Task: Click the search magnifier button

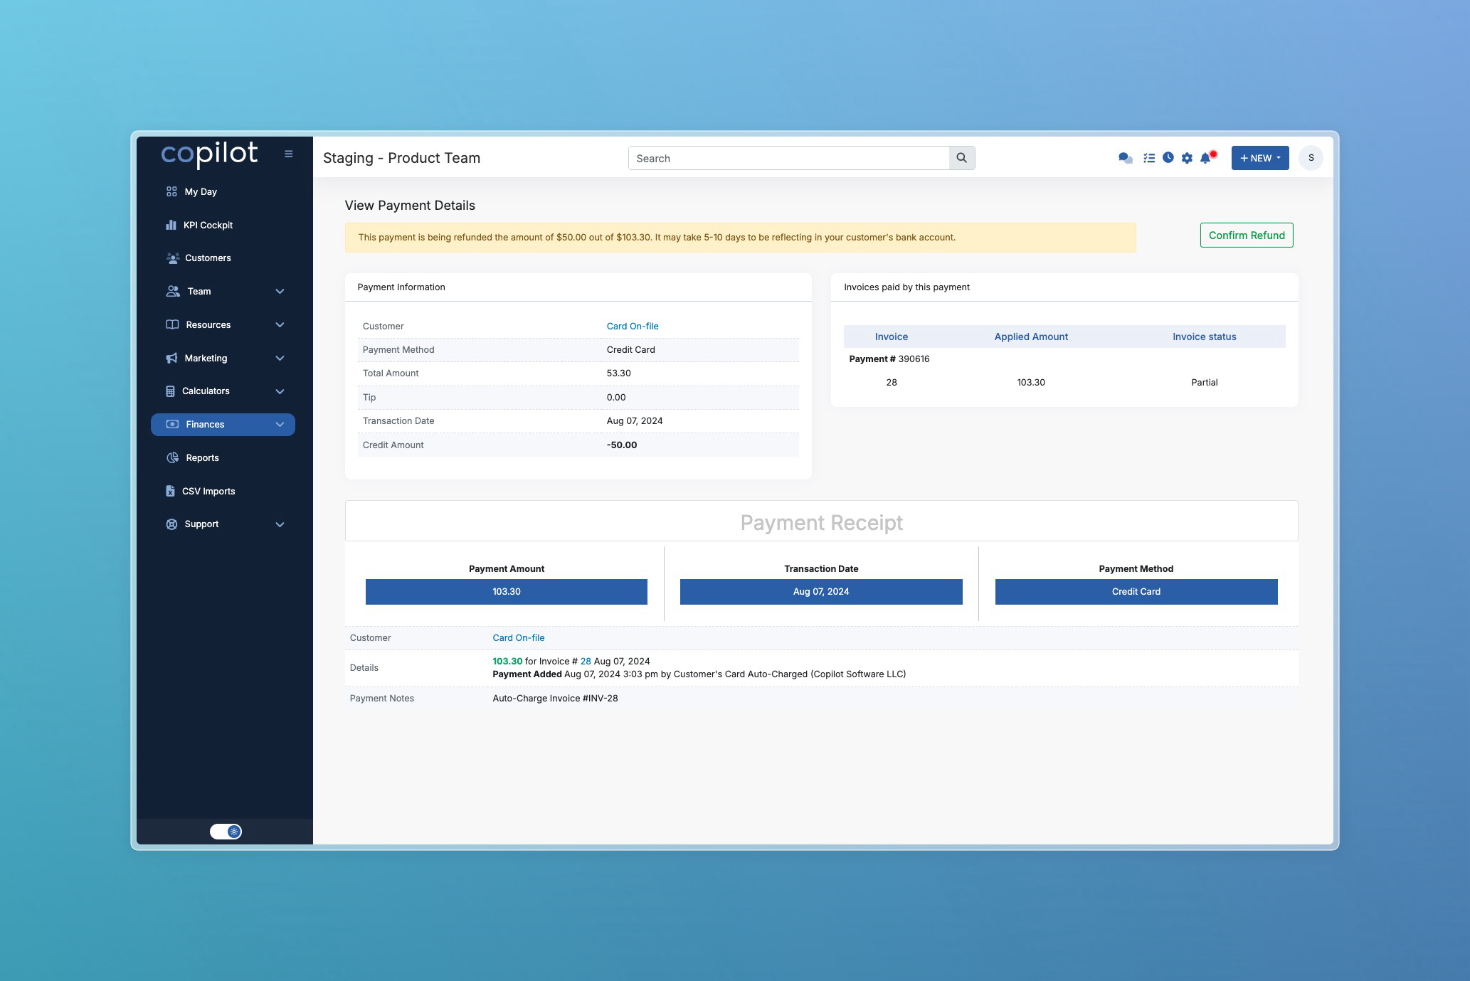Action: click(961, 158)
